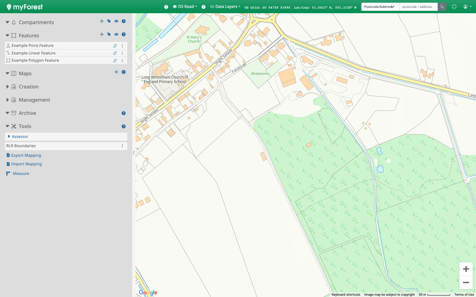
Task: Click the Features tag label icon
Action: click(x=109, y=34)
